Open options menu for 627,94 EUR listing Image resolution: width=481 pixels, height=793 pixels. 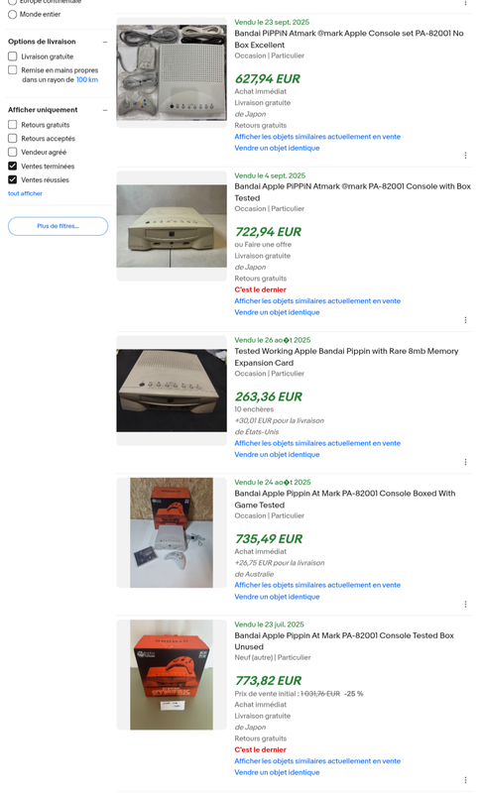pyautogui.click(x=465, y=156)
